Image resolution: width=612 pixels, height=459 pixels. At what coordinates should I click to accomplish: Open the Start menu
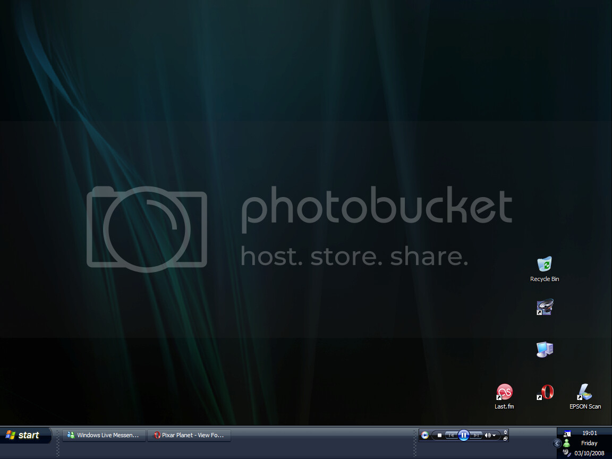coord(24,435)
